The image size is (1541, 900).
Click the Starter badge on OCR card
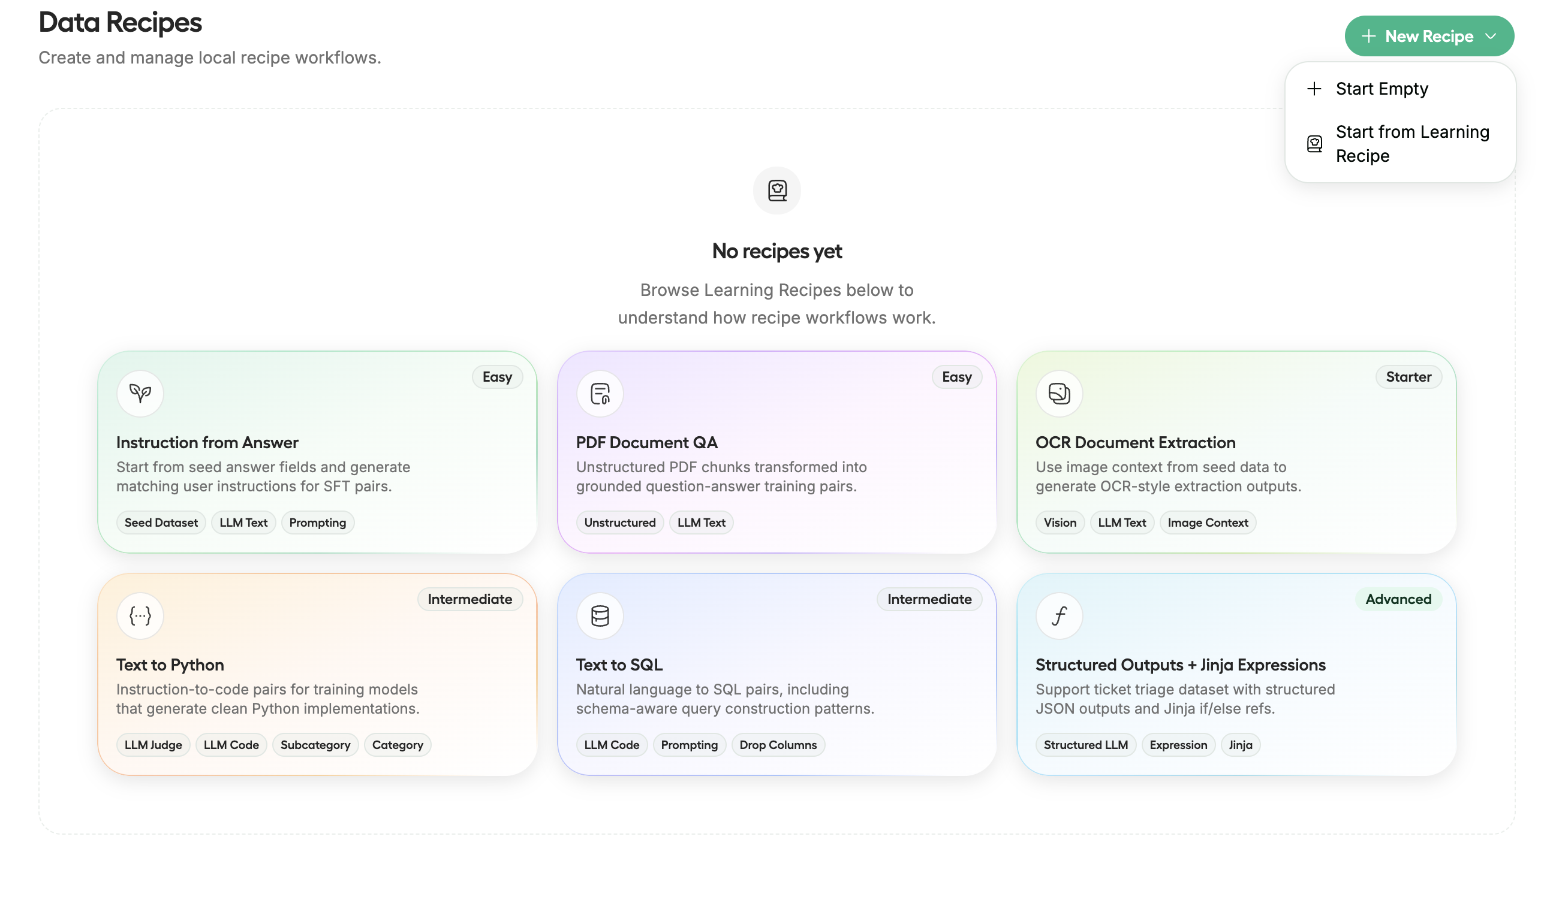tap(1408, 377)
